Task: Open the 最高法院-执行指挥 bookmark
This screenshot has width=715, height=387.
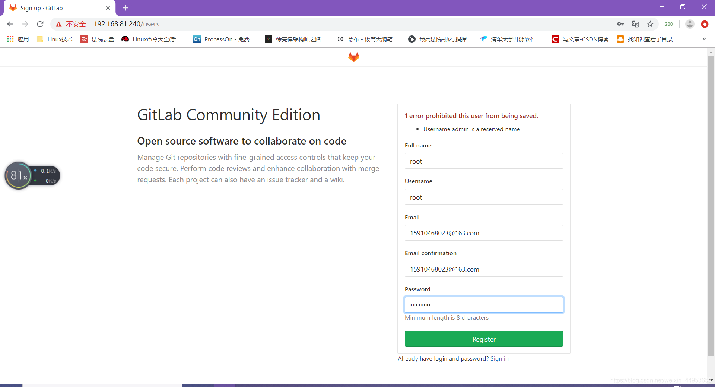Action: (440, 39)
